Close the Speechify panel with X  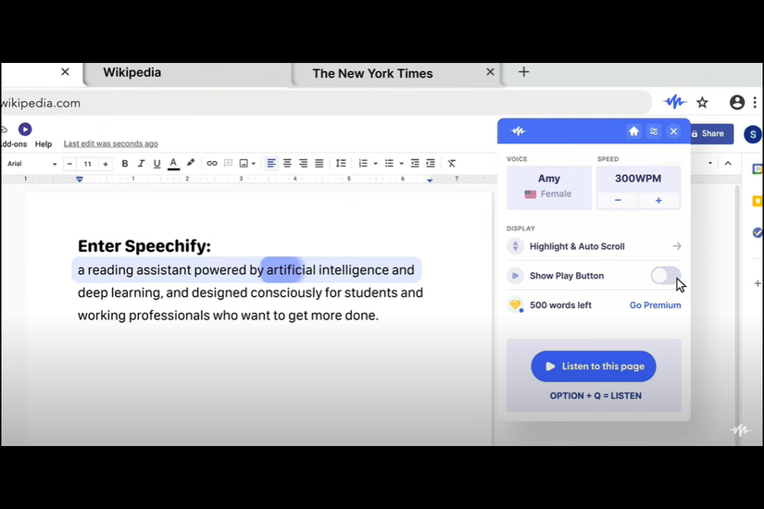673,131
